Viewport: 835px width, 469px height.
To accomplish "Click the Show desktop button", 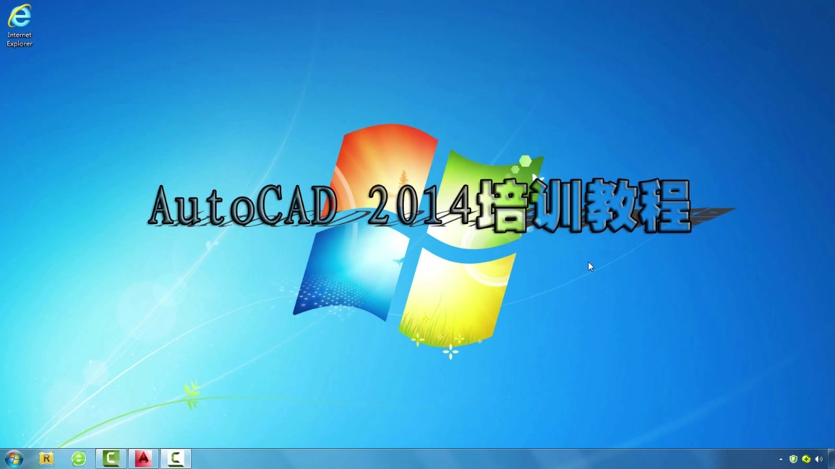I will (830, 459).
